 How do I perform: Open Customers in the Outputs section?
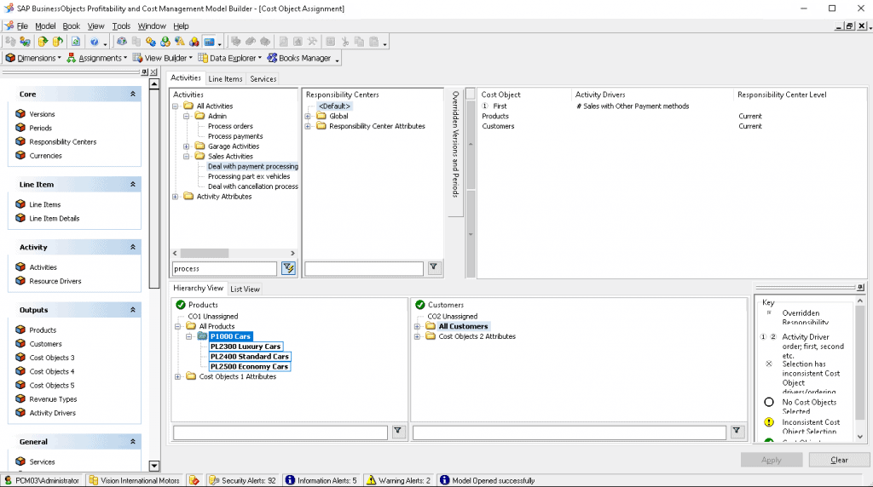tap(45, 344)
